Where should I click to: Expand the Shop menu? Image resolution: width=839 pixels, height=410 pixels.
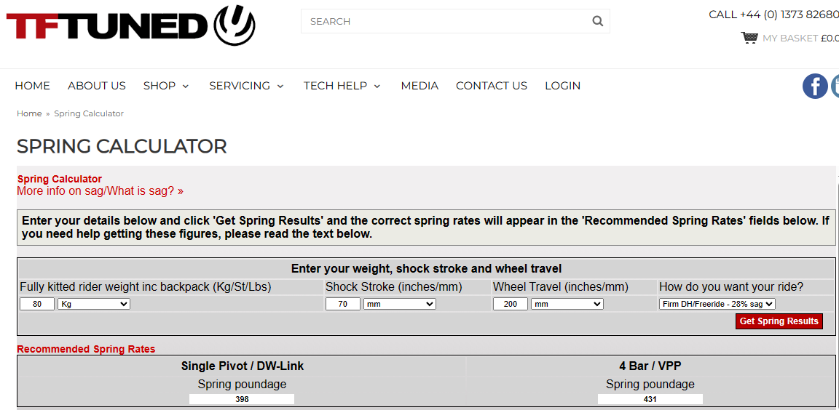coord(166,86)
